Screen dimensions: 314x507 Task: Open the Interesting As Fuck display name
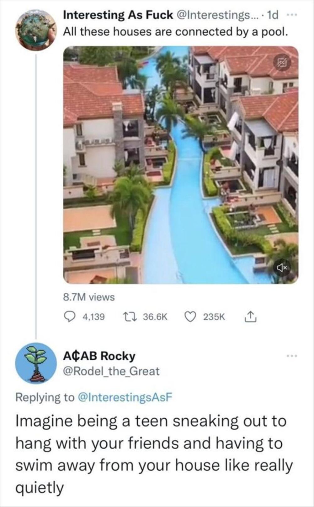coord(118,15)
